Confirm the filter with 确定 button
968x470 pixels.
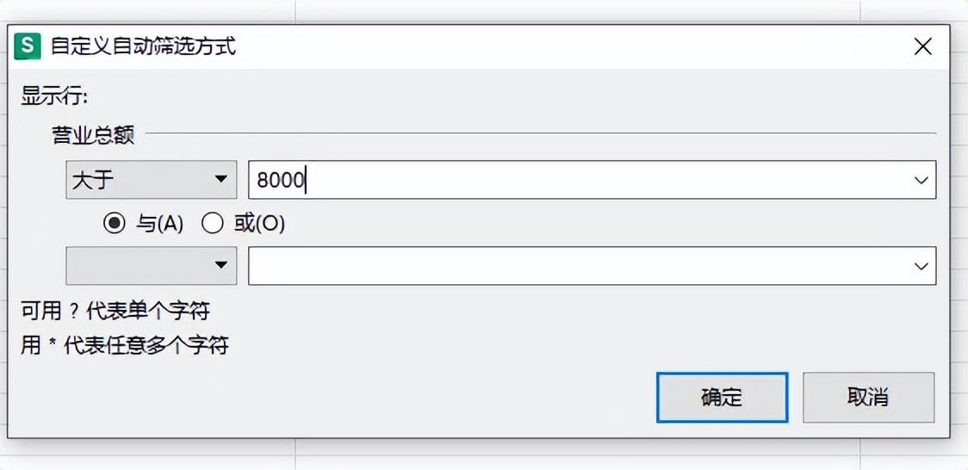tap(722, 397)
